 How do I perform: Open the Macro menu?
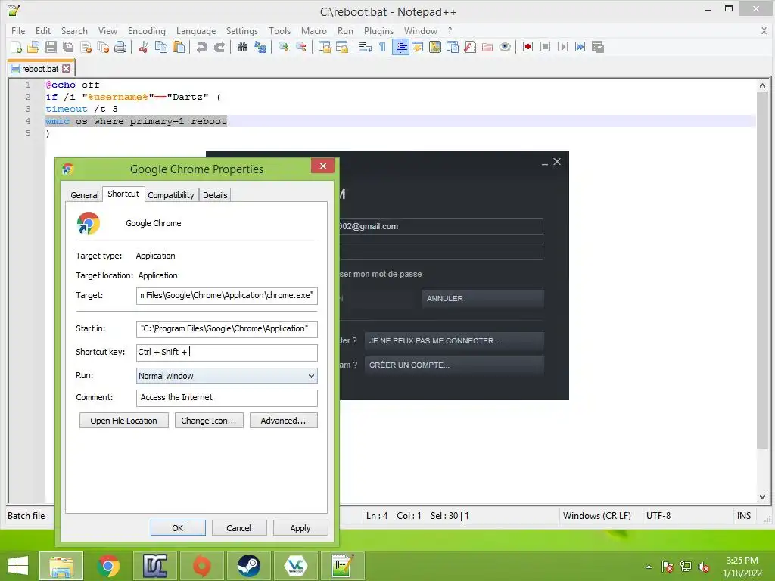coord(314,30)
